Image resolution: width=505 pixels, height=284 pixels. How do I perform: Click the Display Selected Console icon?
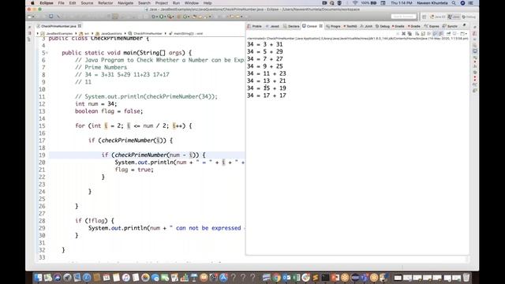coord(454,33)
